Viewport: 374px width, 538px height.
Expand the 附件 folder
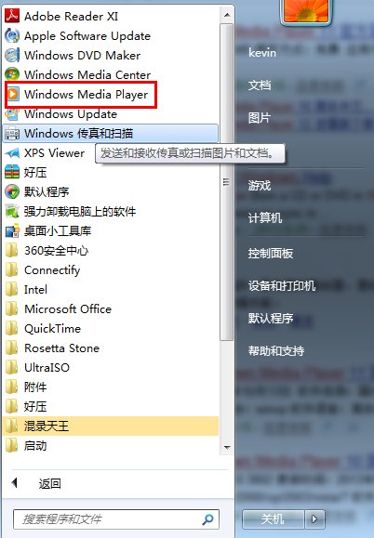(110, 387)
